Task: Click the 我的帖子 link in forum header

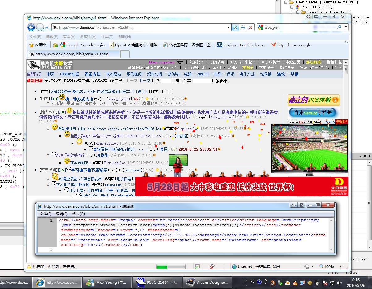Action: (x=197, y=62)
